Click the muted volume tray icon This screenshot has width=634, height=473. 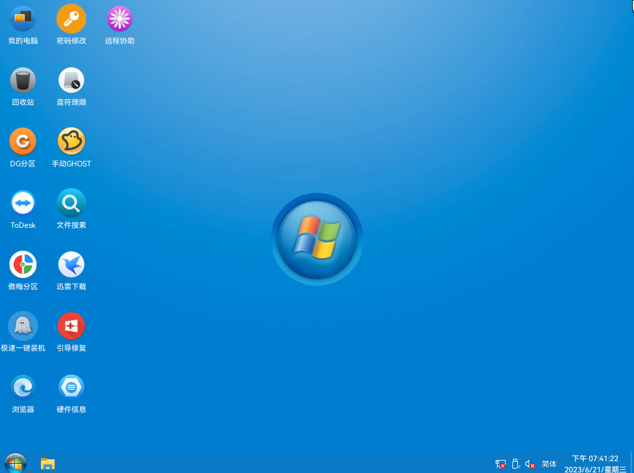(530, 464)
